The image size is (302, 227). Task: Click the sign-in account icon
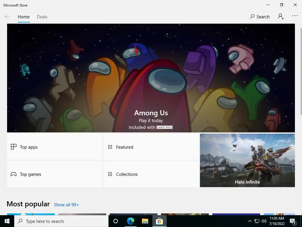281,17
